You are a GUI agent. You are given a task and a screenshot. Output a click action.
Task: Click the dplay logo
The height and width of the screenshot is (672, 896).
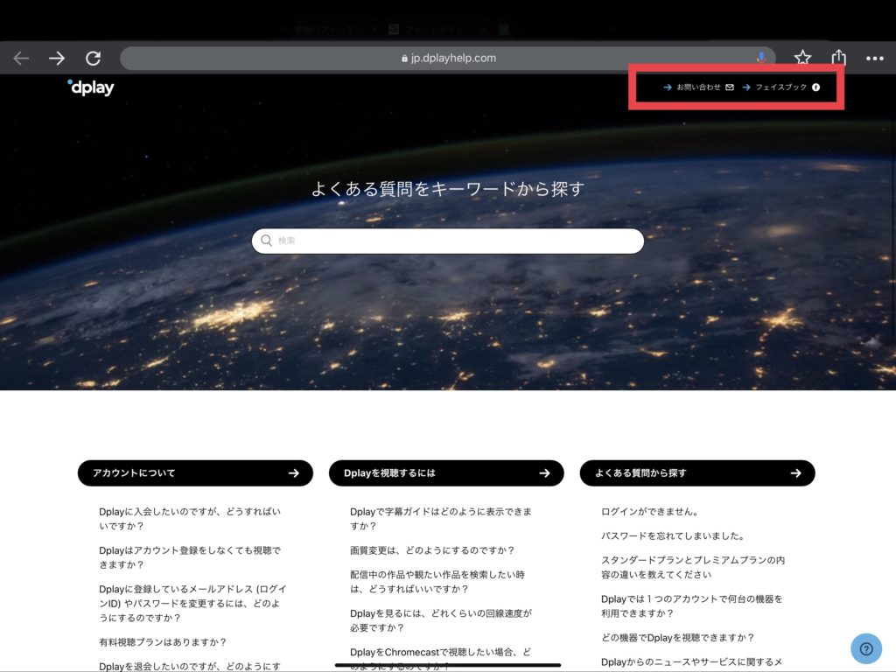point(91,87)
